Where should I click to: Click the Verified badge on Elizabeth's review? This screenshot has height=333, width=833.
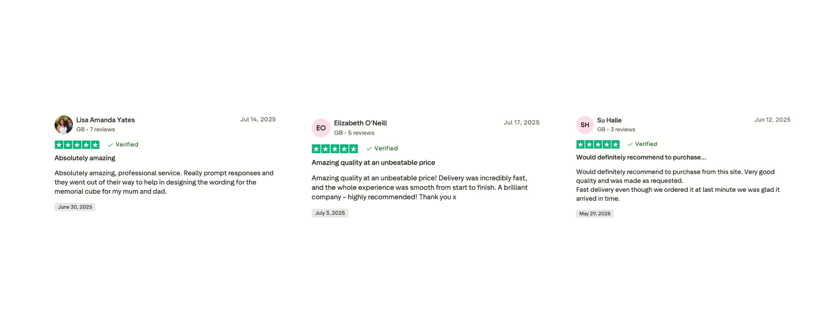click(382, 148)
